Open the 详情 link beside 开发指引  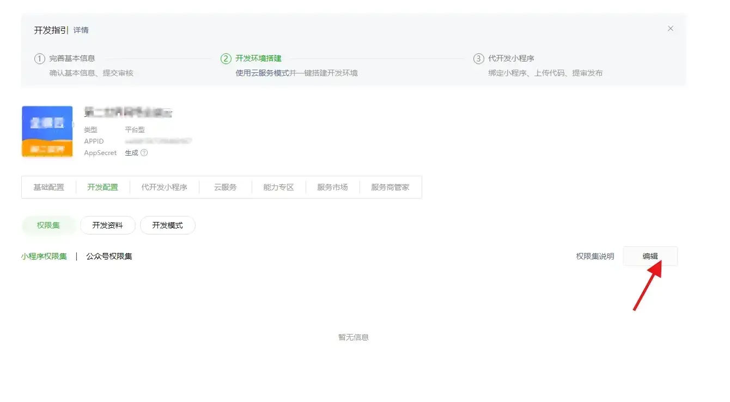coord(81,30)
